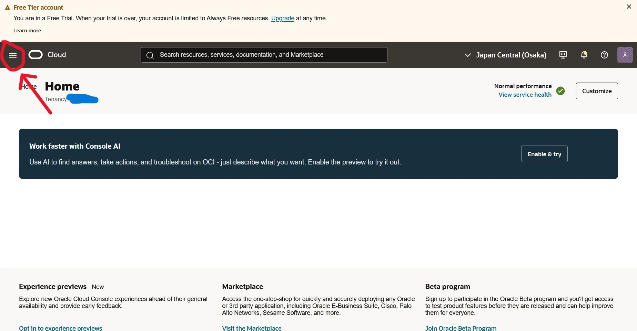Open Join Oracle Beta Program link
Image resolution: width=637 pixels, height=331 pixels.
[461, 328]
